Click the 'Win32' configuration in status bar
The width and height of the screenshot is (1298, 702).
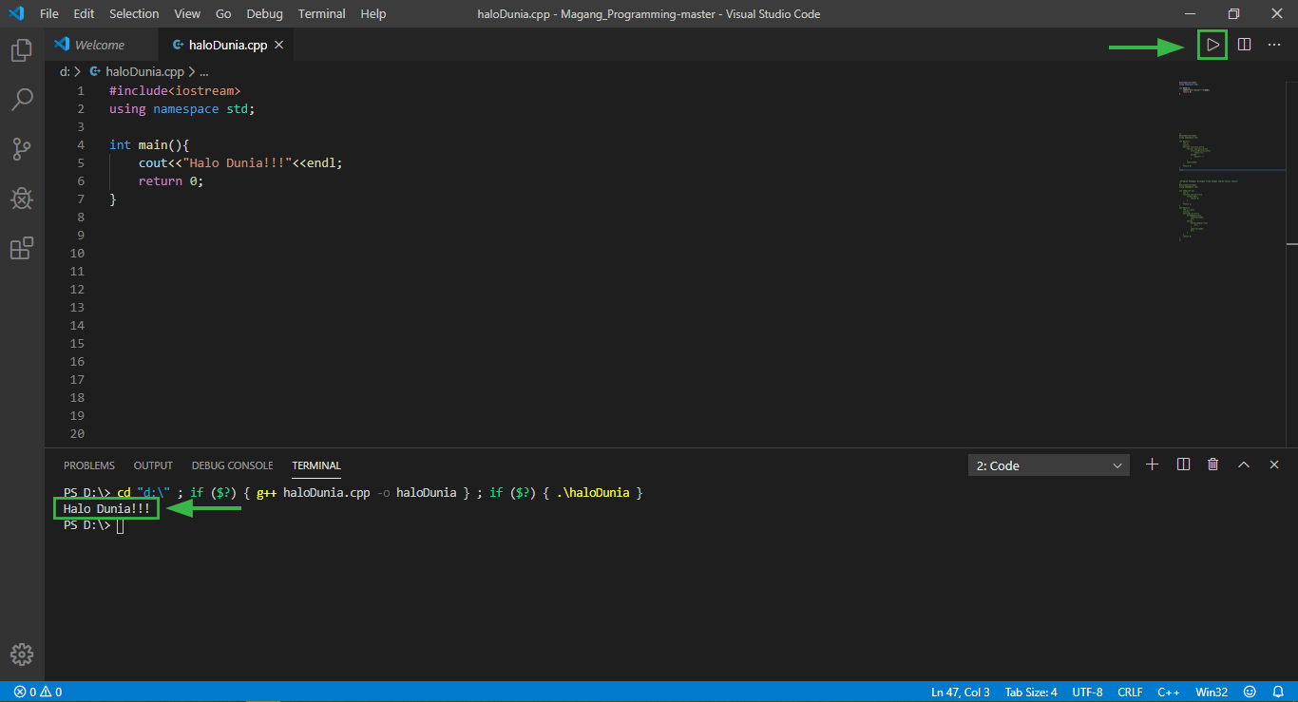point(1212,692)
